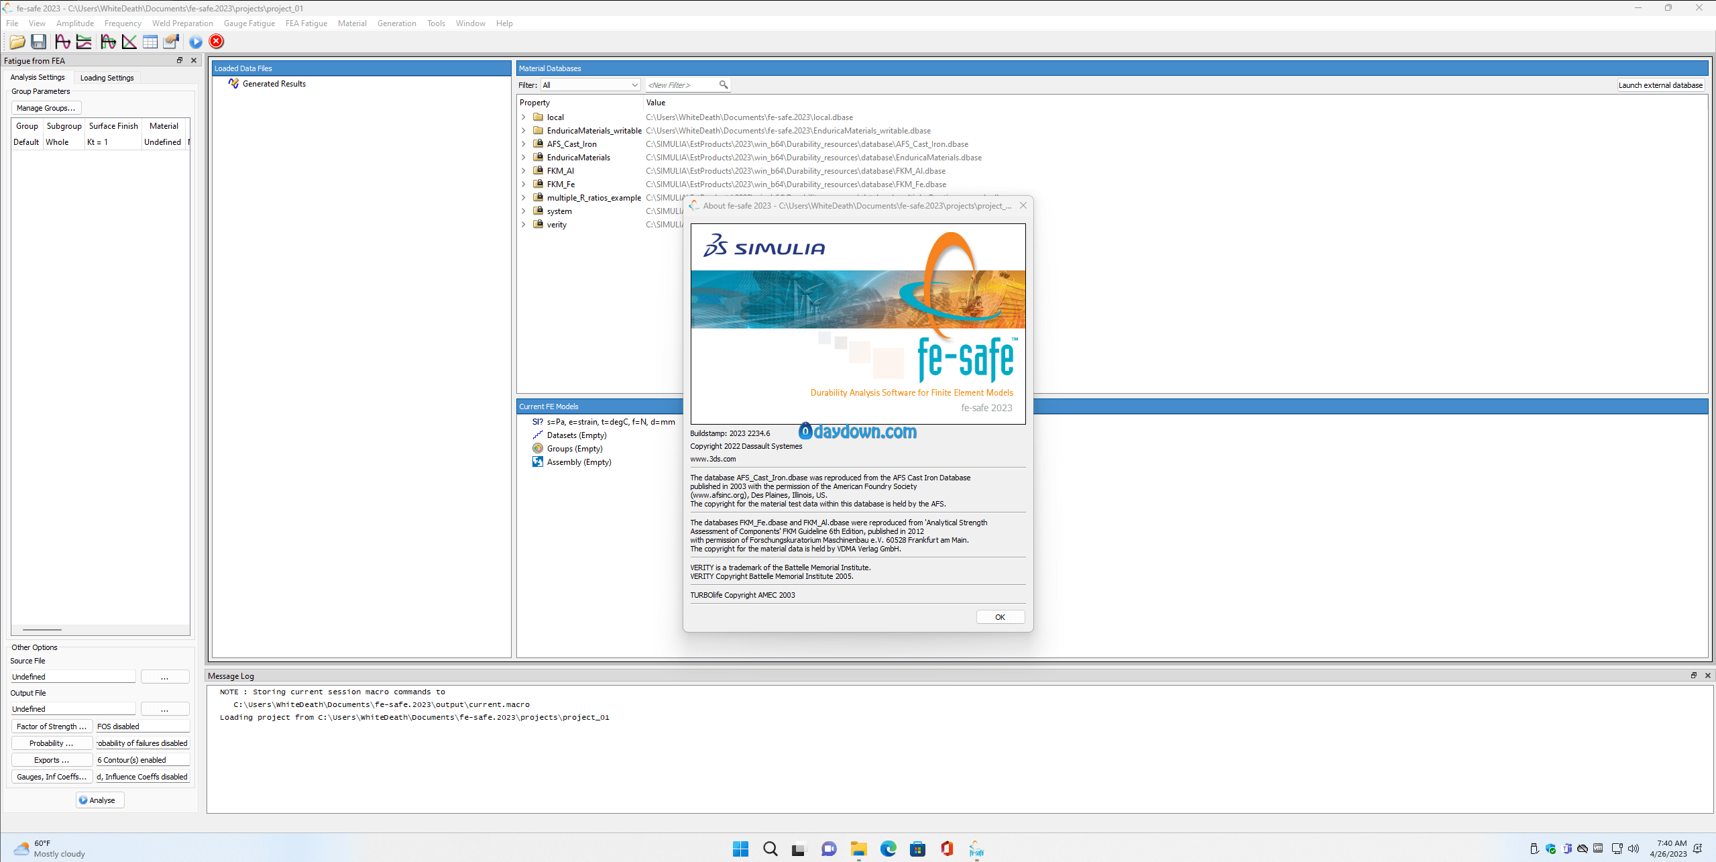This screenshot has height=862, width=1716.
Task: Click the Assembly (Empty) icon
Action: 538,462
